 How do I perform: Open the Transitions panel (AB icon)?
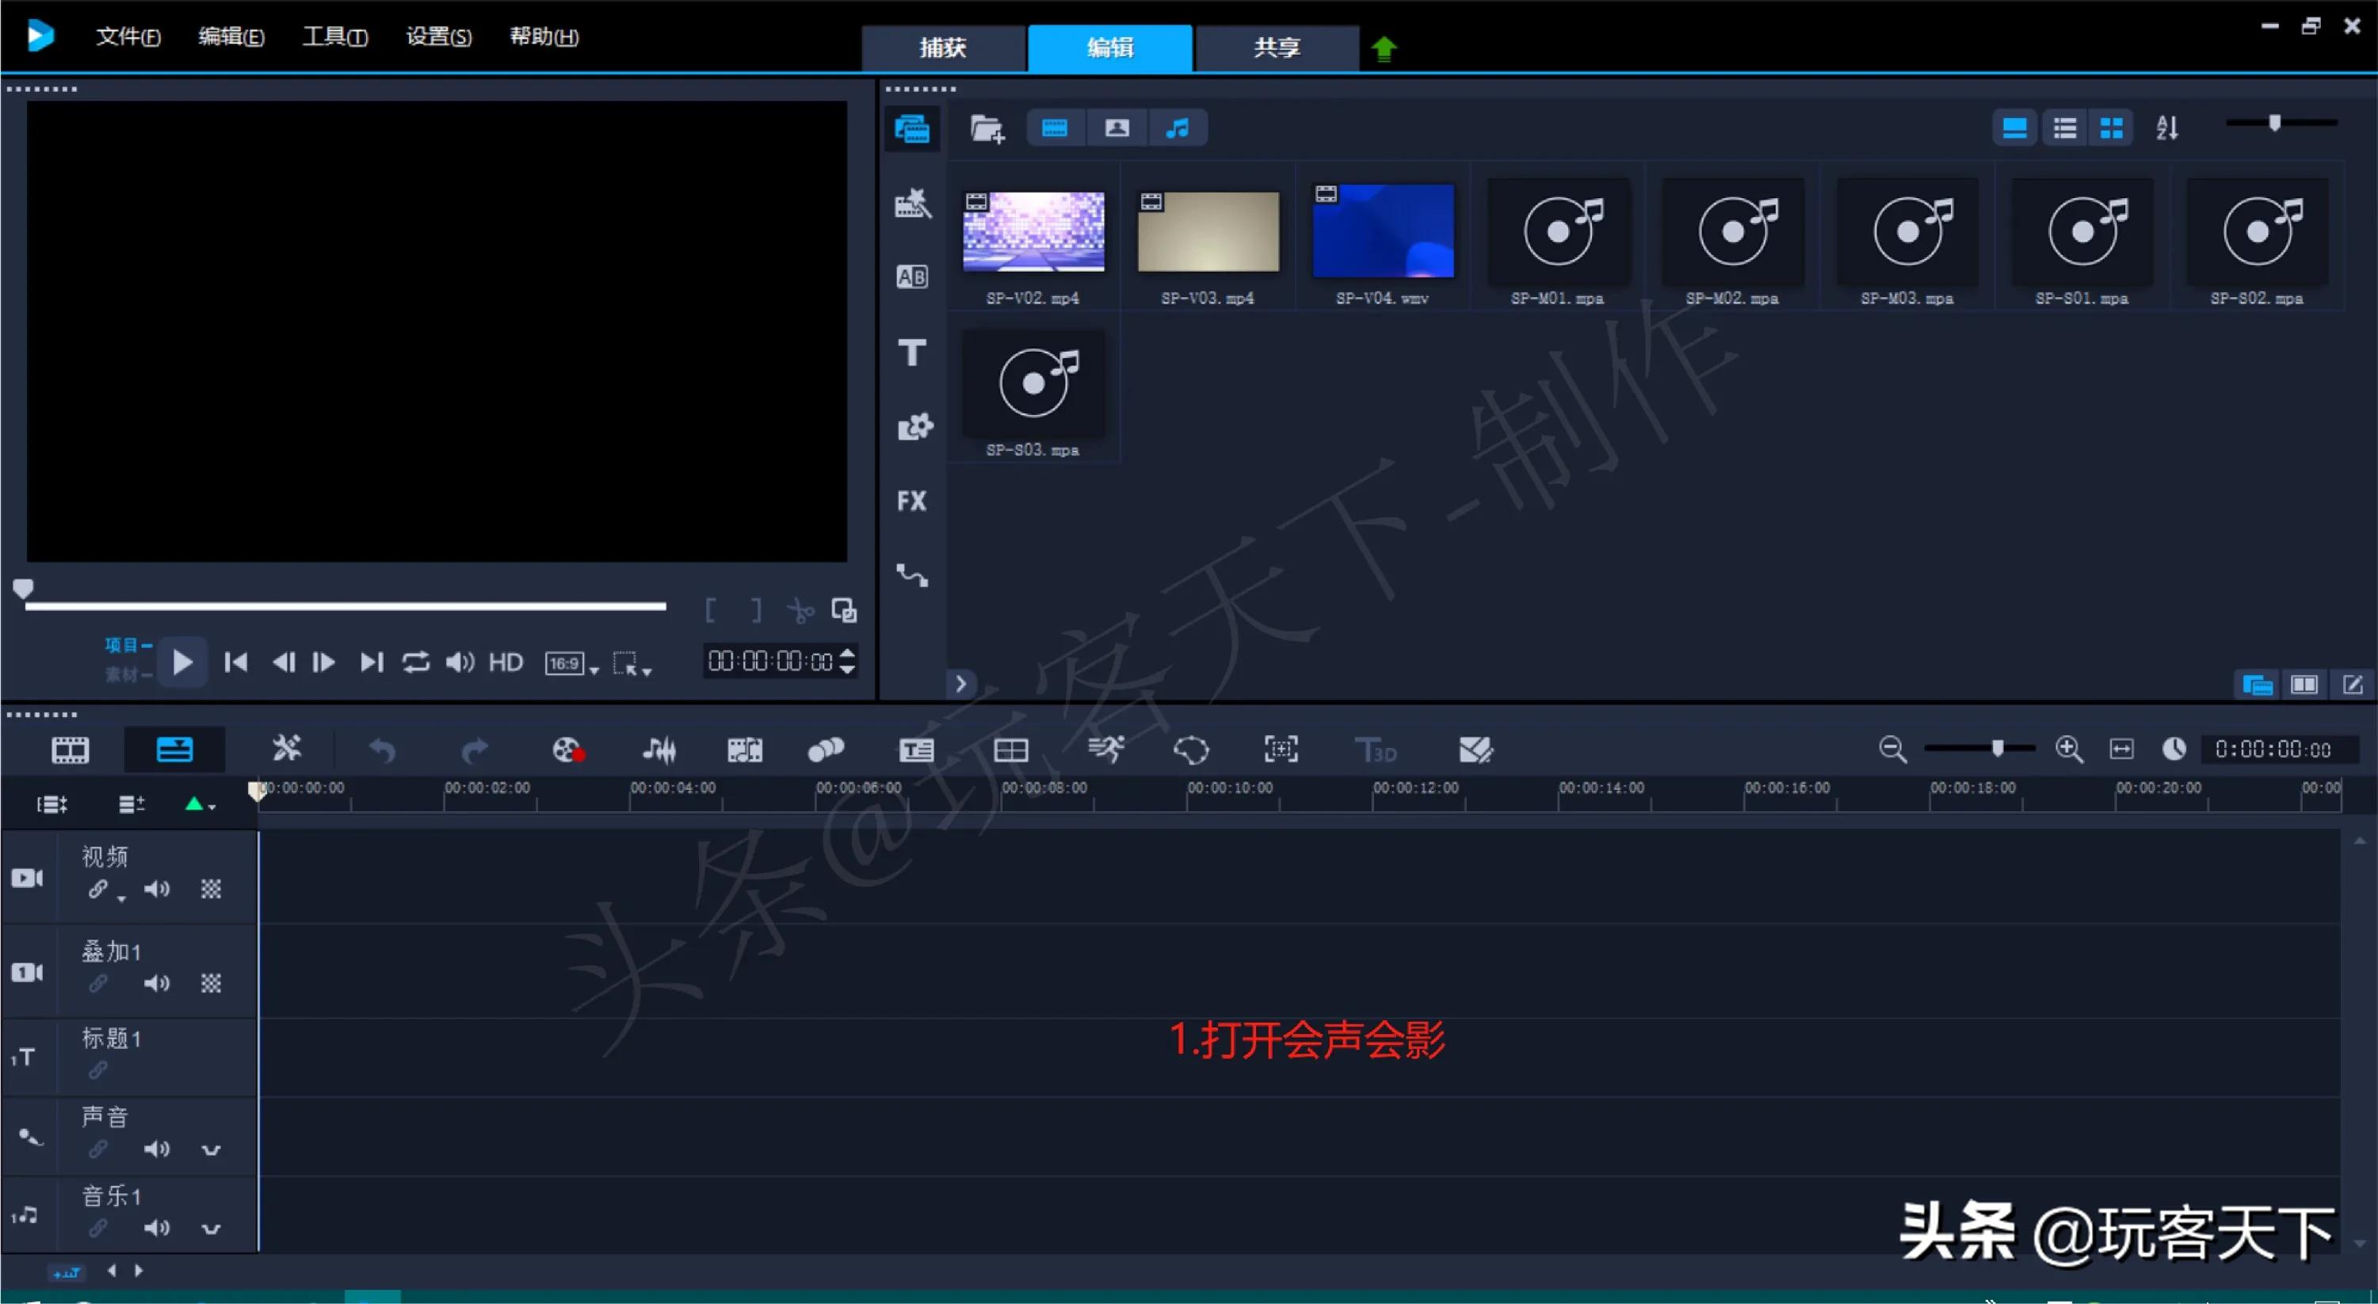(912, 276)
